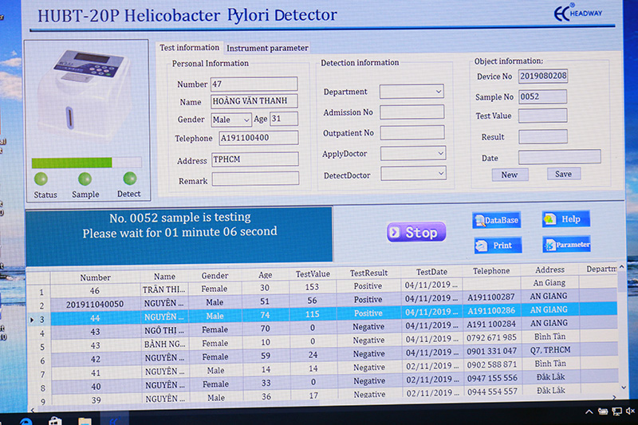The width and height of the screenshot is (638, 425).
Task: Click the Admission No input field
Action: click(x=412, y=112)
